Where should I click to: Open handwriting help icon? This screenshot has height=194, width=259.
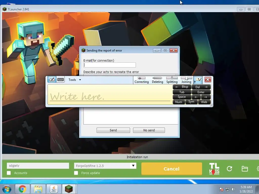199,80
